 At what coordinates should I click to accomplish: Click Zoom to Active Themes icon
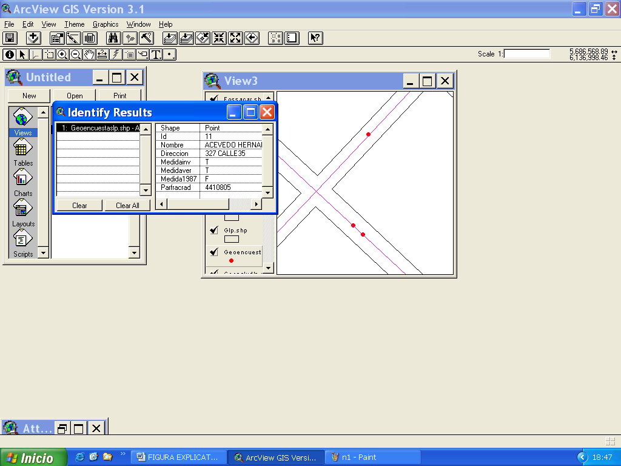coord(186,38)
